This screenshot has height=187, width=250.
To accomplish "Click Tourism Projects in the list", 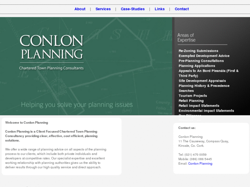I will tap(193, 96).
